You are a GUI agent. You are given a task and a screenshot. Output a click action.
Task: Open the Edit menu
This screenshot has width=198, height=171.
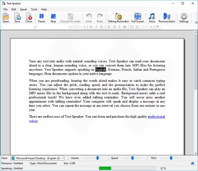click(x=14, y=9)
